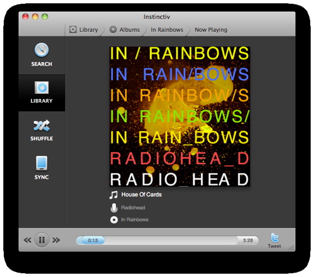This screenshot has height=277, width=314.
Task: Open the Search compass icon
Action: (41, 50)
